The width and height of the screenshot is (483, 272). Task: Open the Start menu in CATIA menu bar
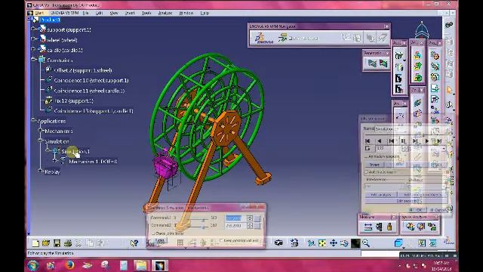tap(39, 13)
